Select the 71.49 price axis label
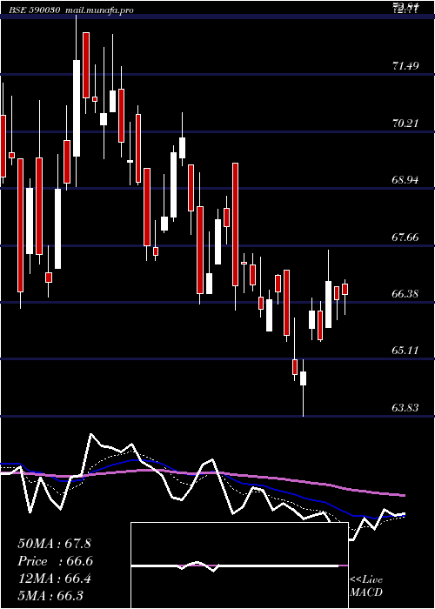Image resolution: width=435 pixels, height=609 pixels. point(405,65)
